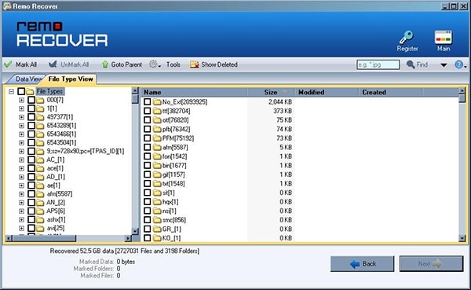This screenshot has height=290, width=471.
Task: Select the File Type View tab
Action: 71,79
